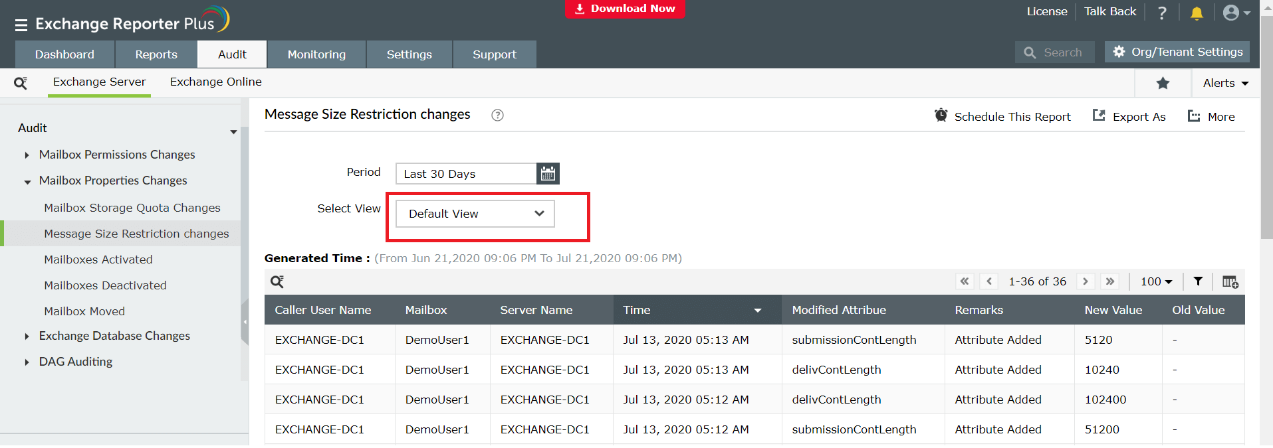Expand DAG Auditing
This screenshot has width=1273, height=448.
tap(27, 362)
